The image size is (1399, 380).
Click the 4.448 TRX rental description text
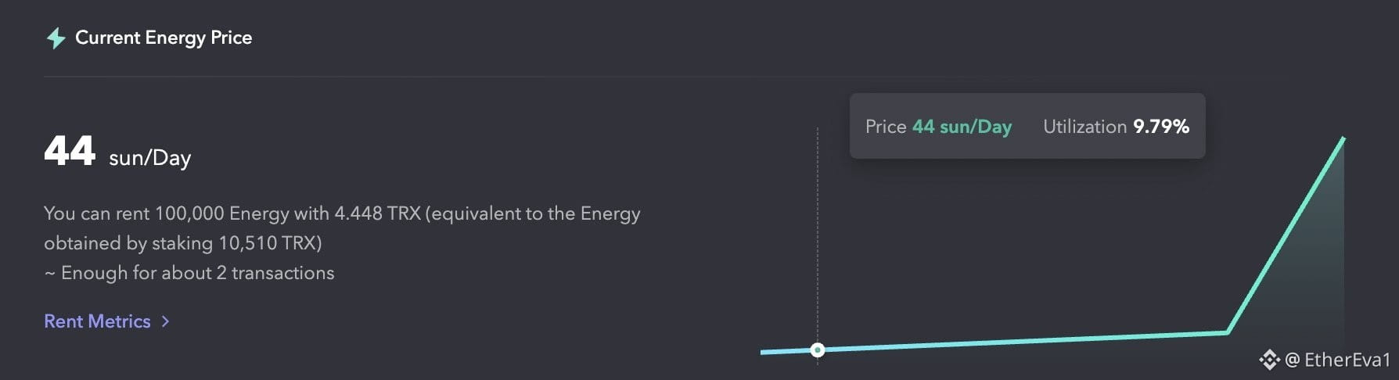tap(342, 213)
